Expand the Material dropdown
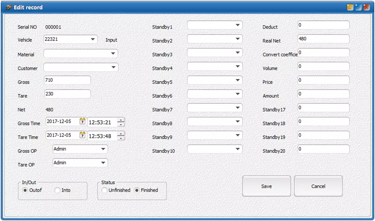 (81, 53)
